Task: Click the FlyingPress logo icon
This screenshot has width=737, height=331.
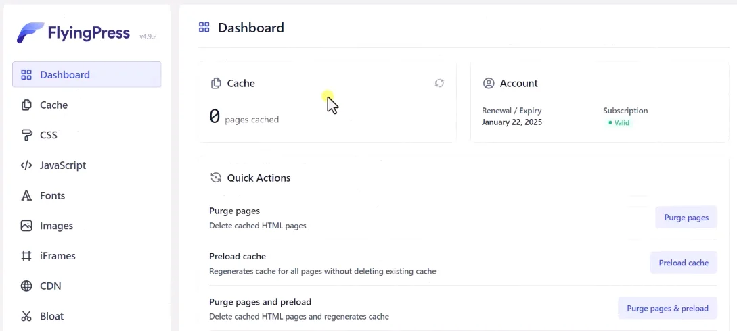Action: click(30, 32)
